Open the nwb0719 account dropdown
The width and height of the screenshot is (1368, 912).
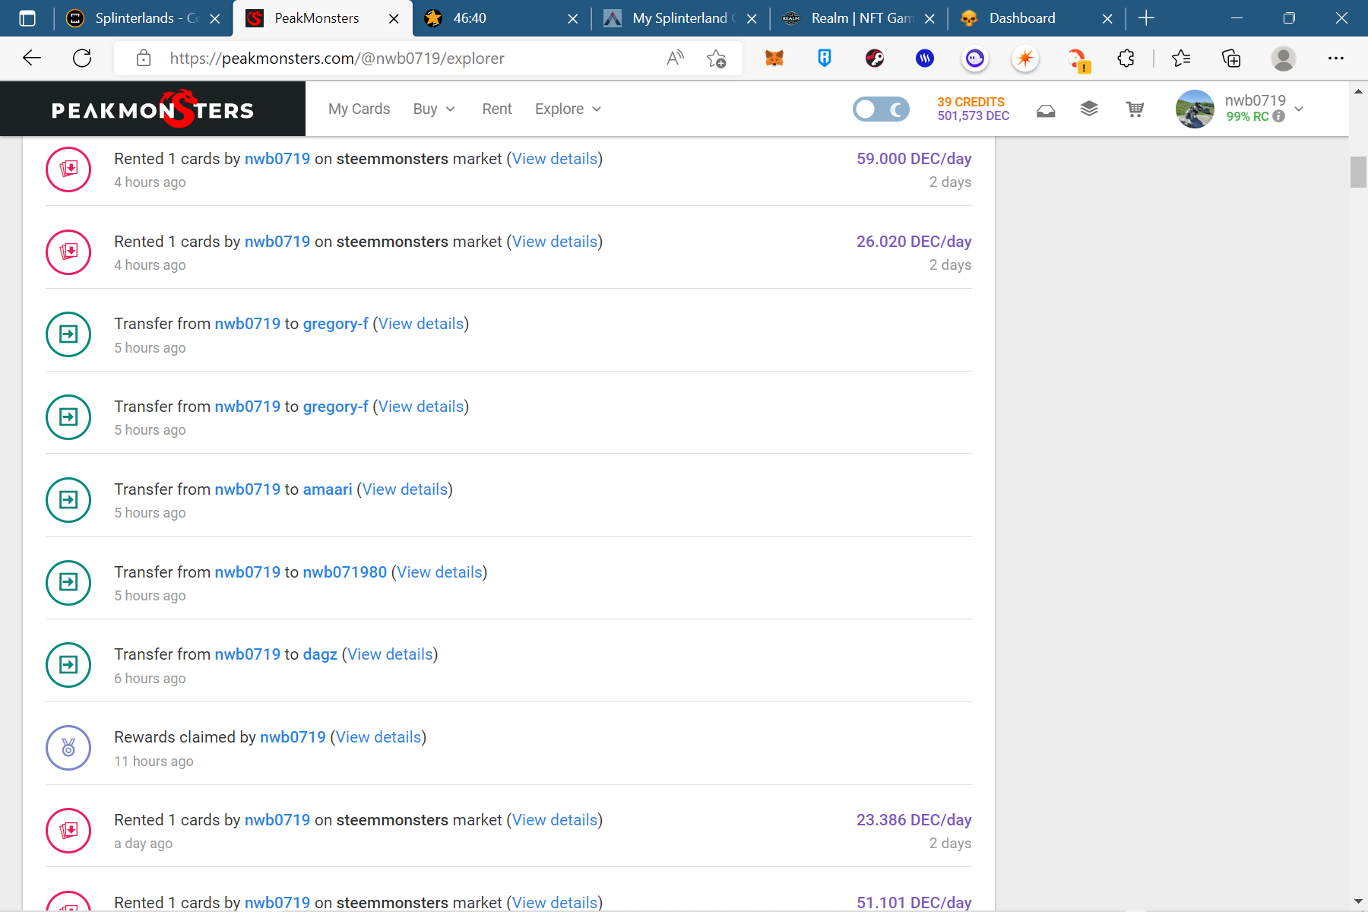pos(1299,109)
